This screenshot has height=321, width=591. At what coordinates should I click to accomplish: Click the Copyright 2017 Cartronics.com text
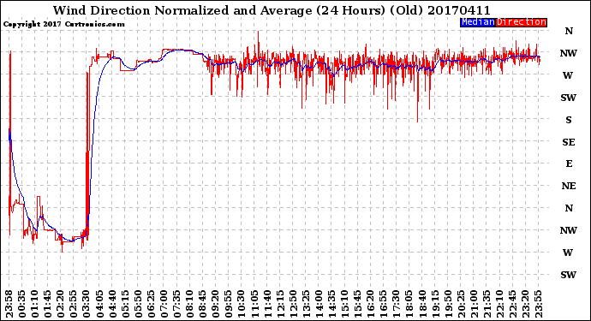[63, 24]
